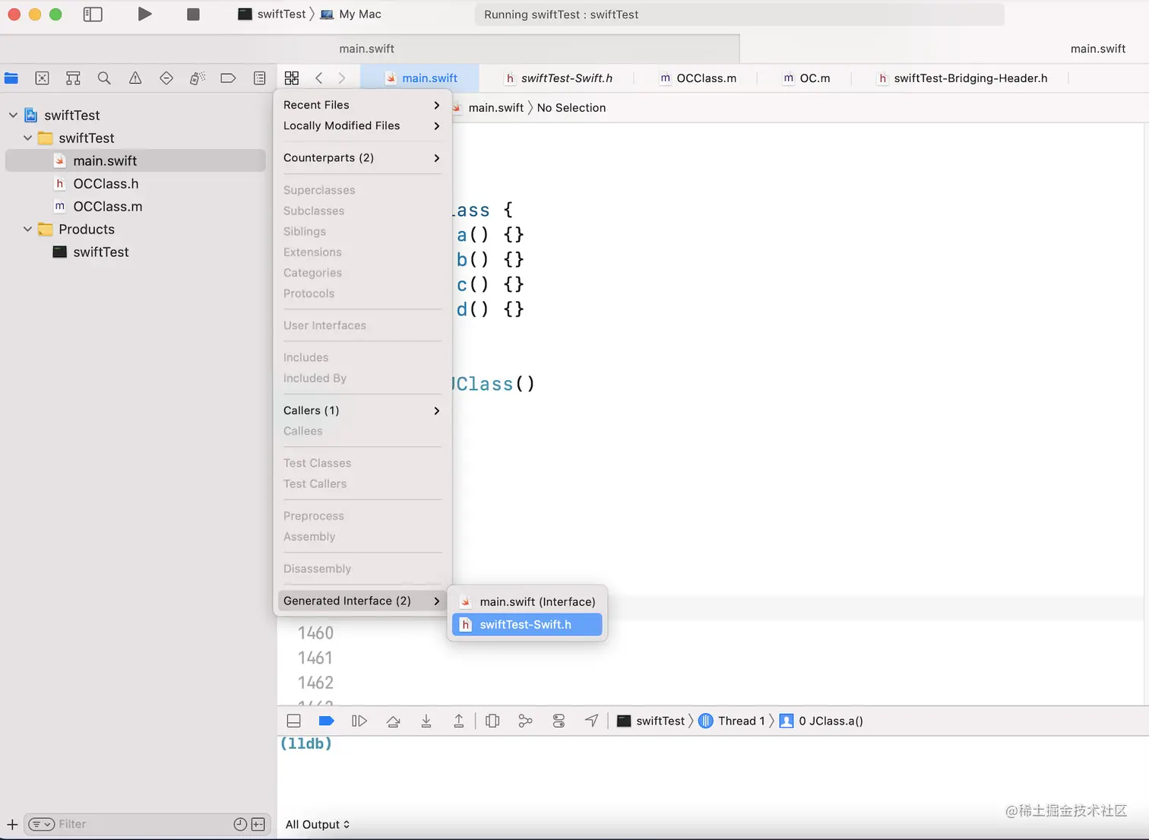Select OCClass.h in the project navigator

click(x=135, y=183)
